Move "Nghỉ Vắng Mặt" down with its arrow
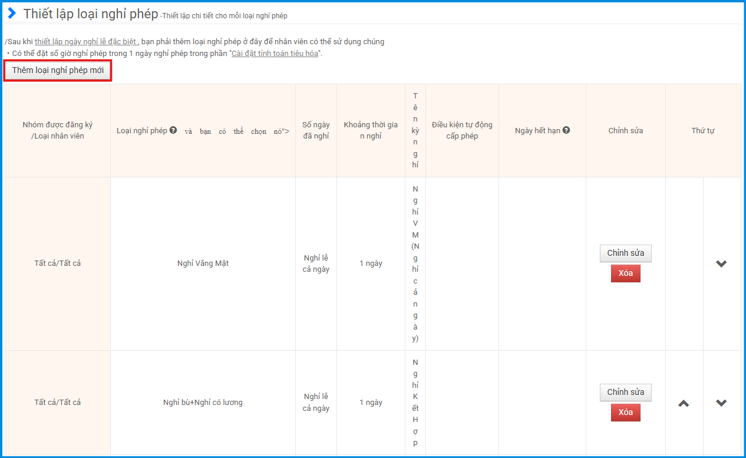The height and width of the screenshot is (458, 746). coord(721,263)
